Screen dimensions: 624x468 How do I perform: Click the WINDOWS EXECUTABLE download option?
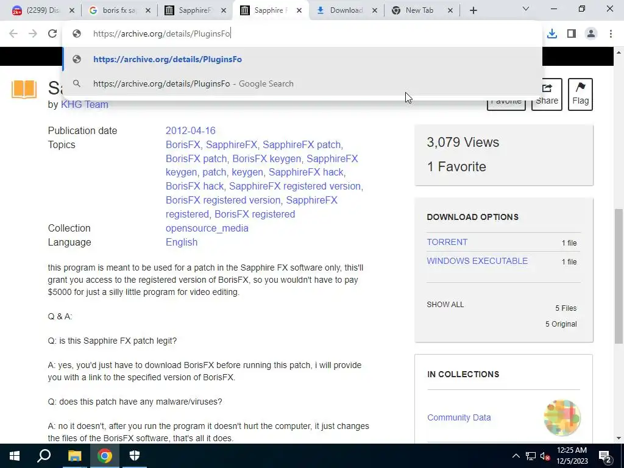pyautogui.click(x=477, y=261)
